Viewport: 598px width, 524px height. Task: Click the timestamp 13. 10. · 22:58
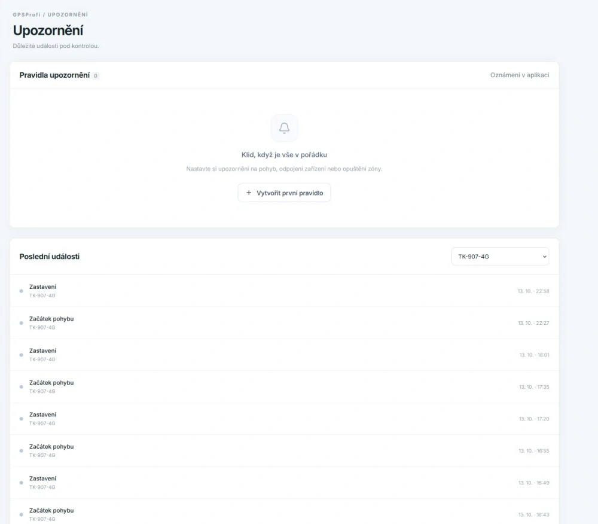(533, 291)
